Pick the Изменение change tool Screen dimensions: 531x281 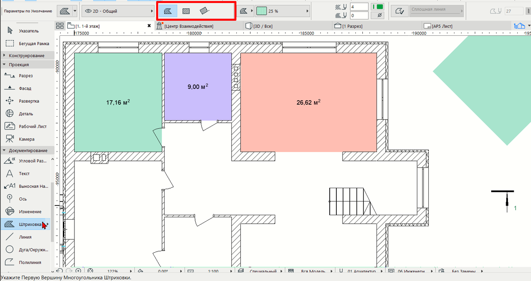tap(26, 212)
